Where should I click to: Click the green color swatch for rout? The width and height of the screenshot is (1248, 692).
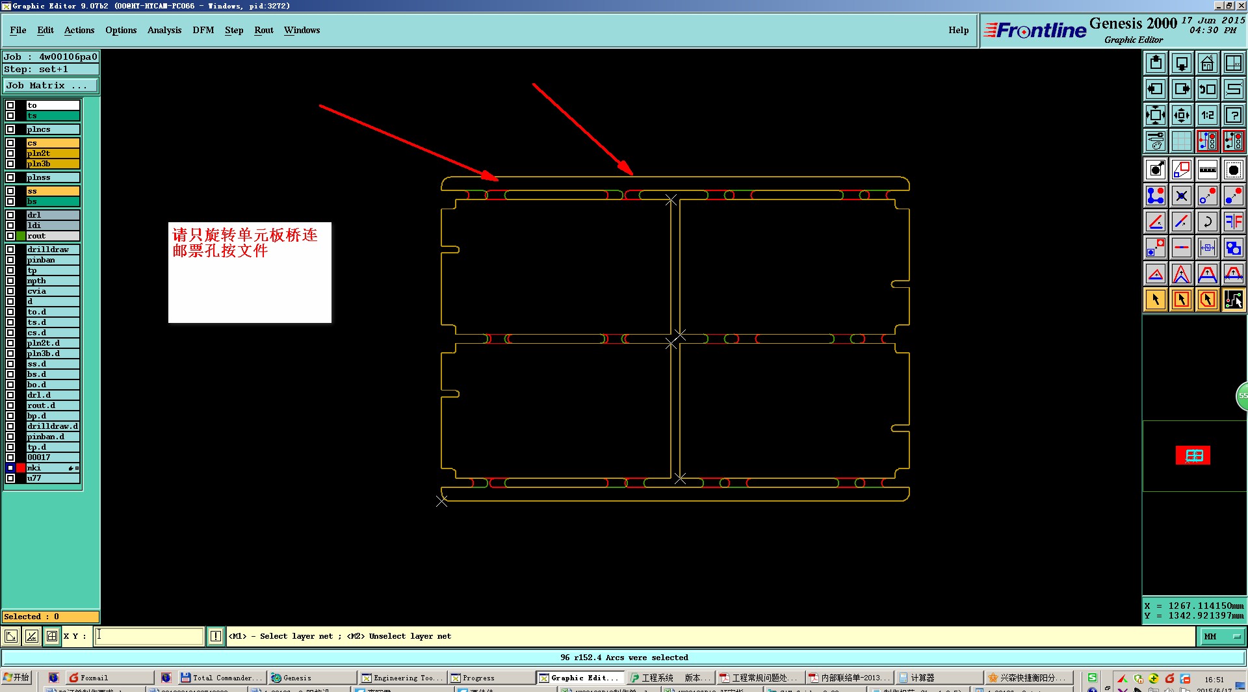tap(21, 236)
